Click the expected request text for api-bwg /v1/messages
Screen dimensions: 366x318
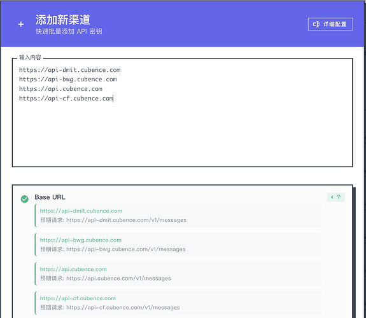[113, 249]
